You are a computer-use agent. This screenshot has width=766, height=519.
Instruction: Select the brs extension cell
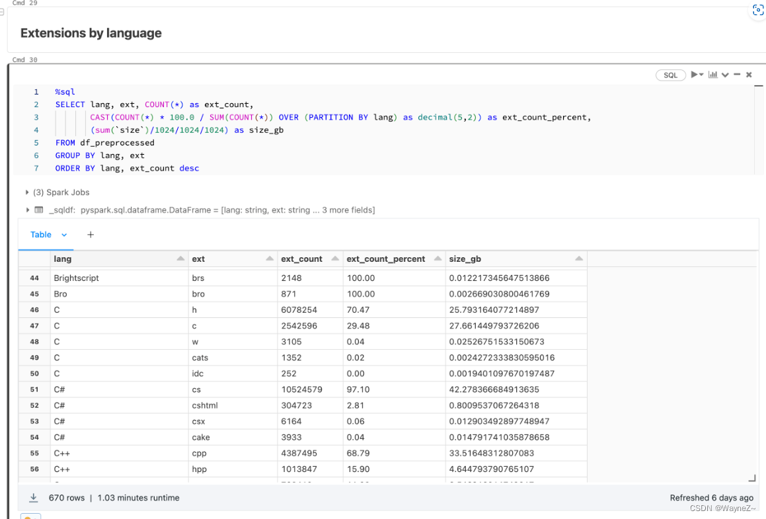click(233, 278)
